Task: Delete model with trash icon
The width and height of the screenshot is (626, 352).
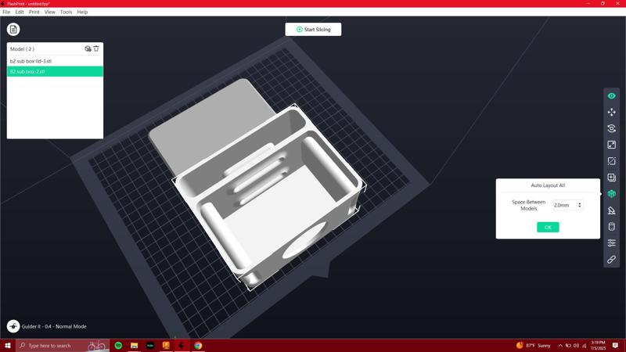Action: (x=96, y=48)
